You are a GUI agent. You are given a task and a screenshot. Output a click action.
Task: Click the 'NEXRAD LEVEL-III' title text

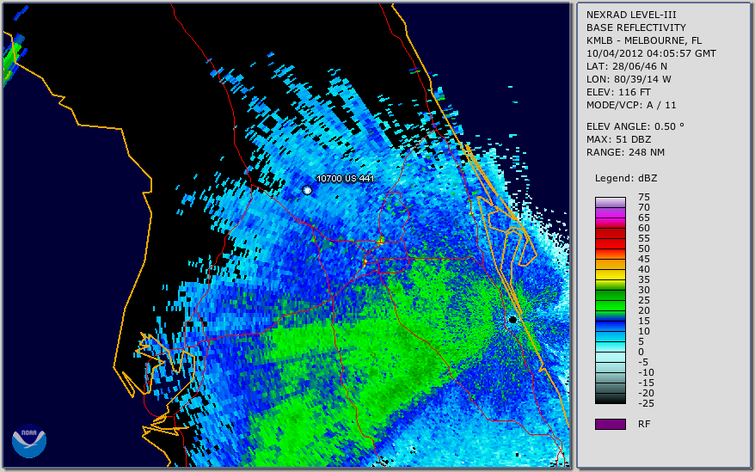(631, 15)
